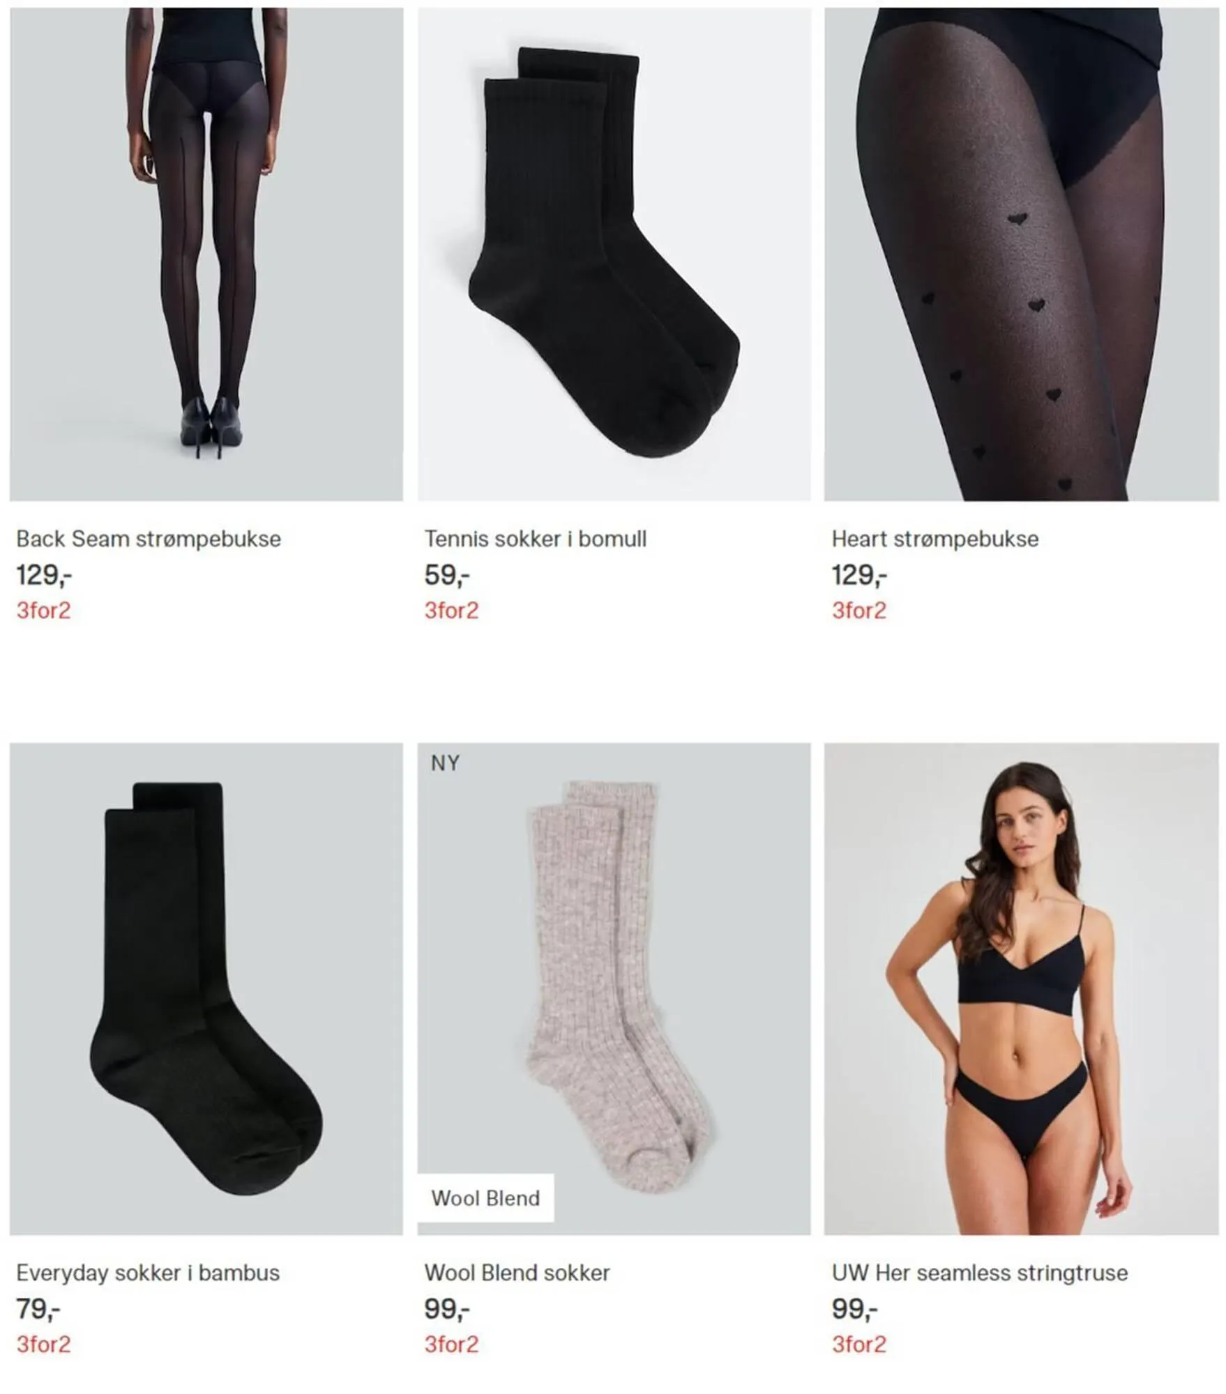Viewport: 1226px width, 1394px height.
Task: Click the NY badge on Wool Blend socks
Action: (445, 763)
